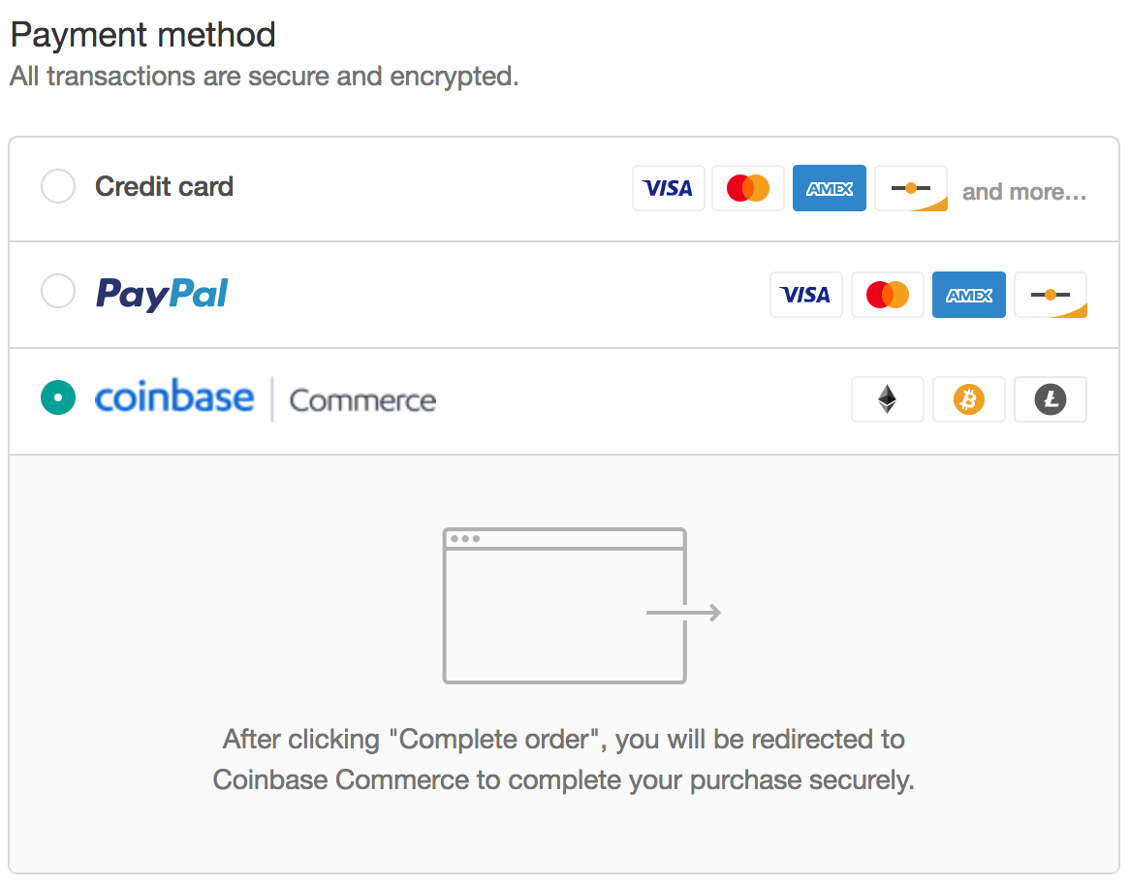Click the "Commerce" text beside coinbase
This screenshot has height=888, width=1130.
(362, 400)
